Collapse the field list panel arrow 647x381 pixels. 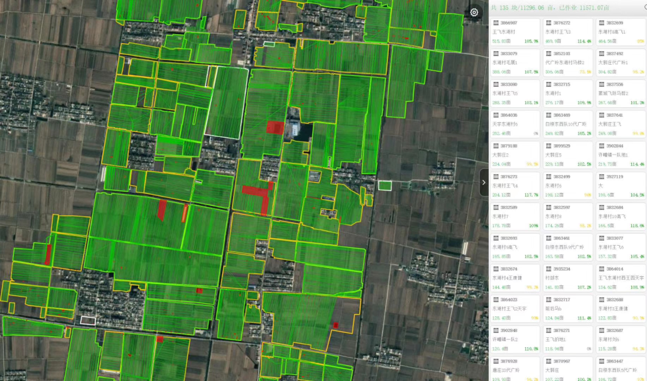pyautogui.click(x=484, y=182)
